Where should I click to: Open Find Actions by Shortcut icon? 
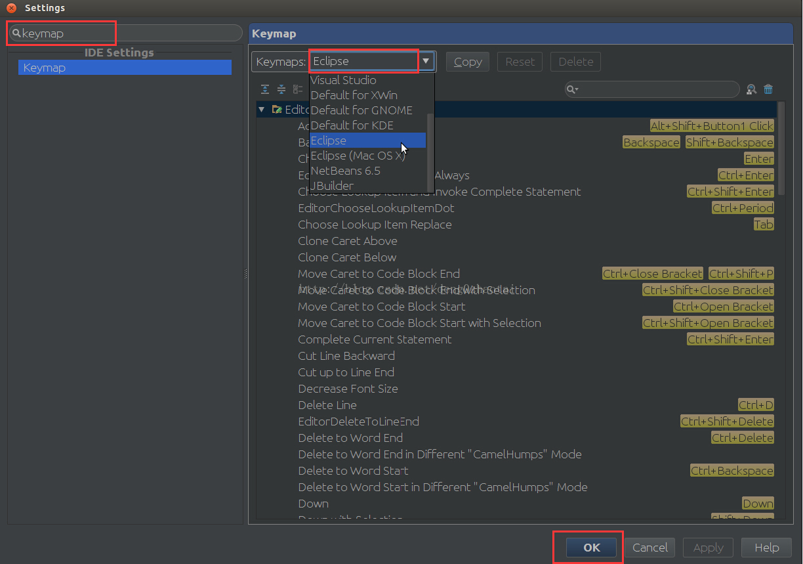coord(752,89)
